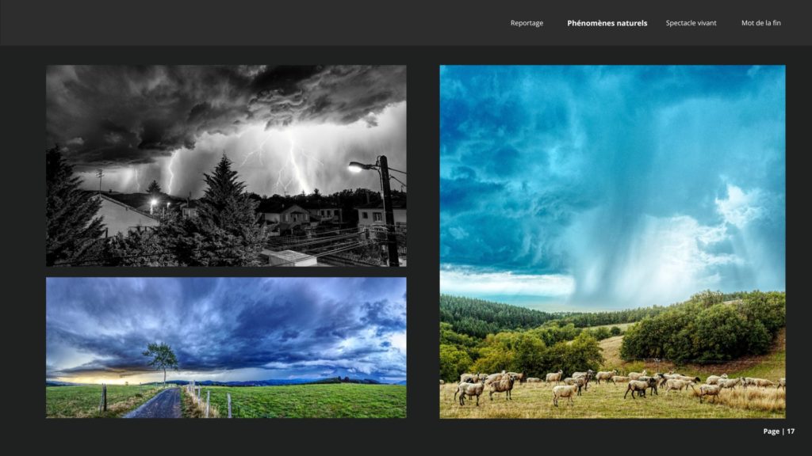Click the bright lightning bolt in the sky
812x456 pixels.
click(295, 162)
